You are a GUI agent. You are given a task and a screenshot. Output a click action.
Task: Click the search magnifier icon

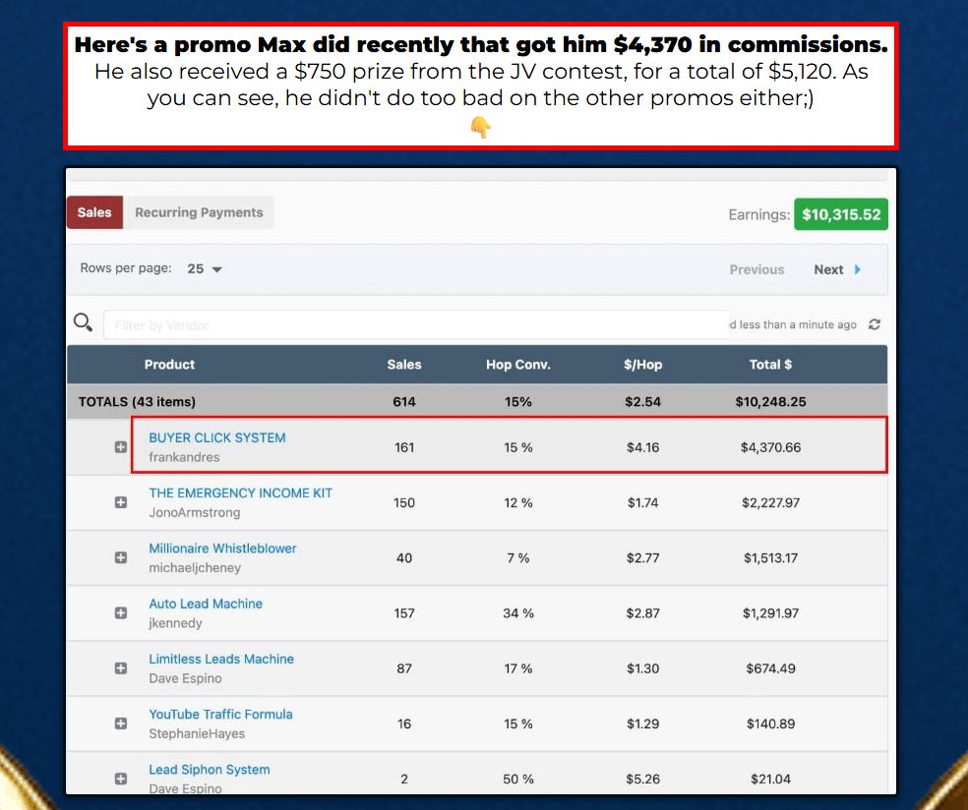point(83,322)
